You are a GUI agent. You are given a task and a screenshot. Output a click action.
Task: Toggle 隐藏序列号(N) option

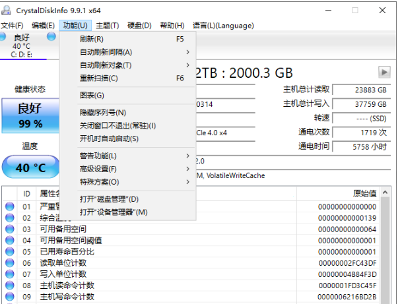[127, 112]
